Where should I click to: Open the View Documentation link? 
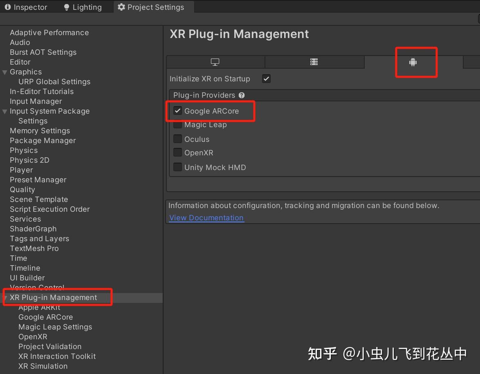[x=206, y=217]
